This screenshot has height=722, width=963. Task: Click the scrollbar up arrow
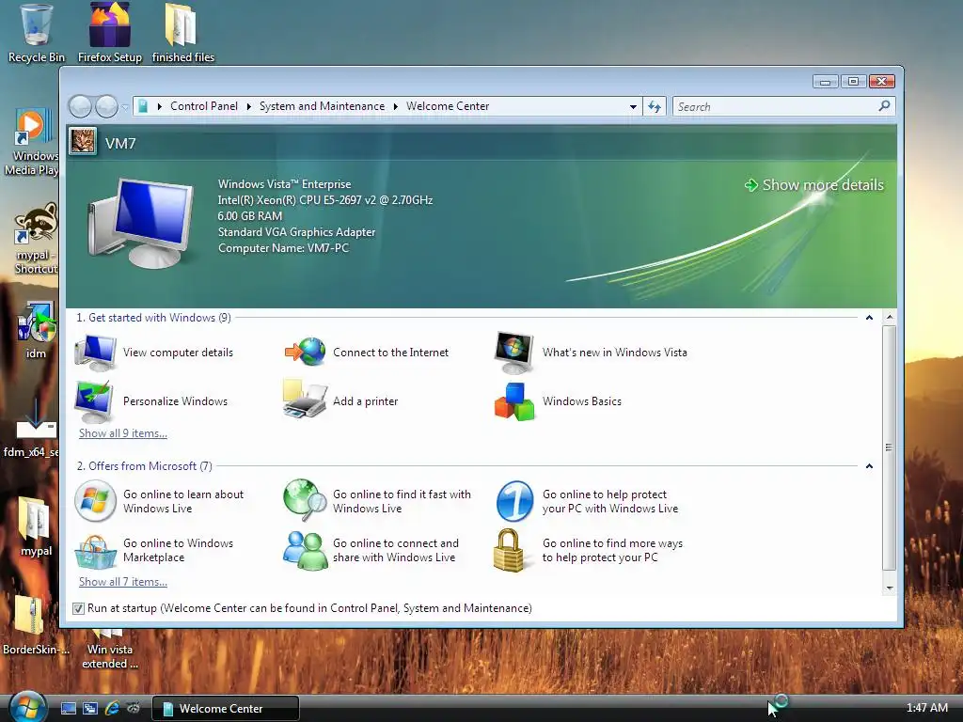click(x=890, y=318)
